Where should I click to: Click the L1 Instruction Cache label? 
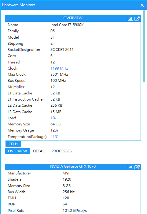[x=25, y=99]
